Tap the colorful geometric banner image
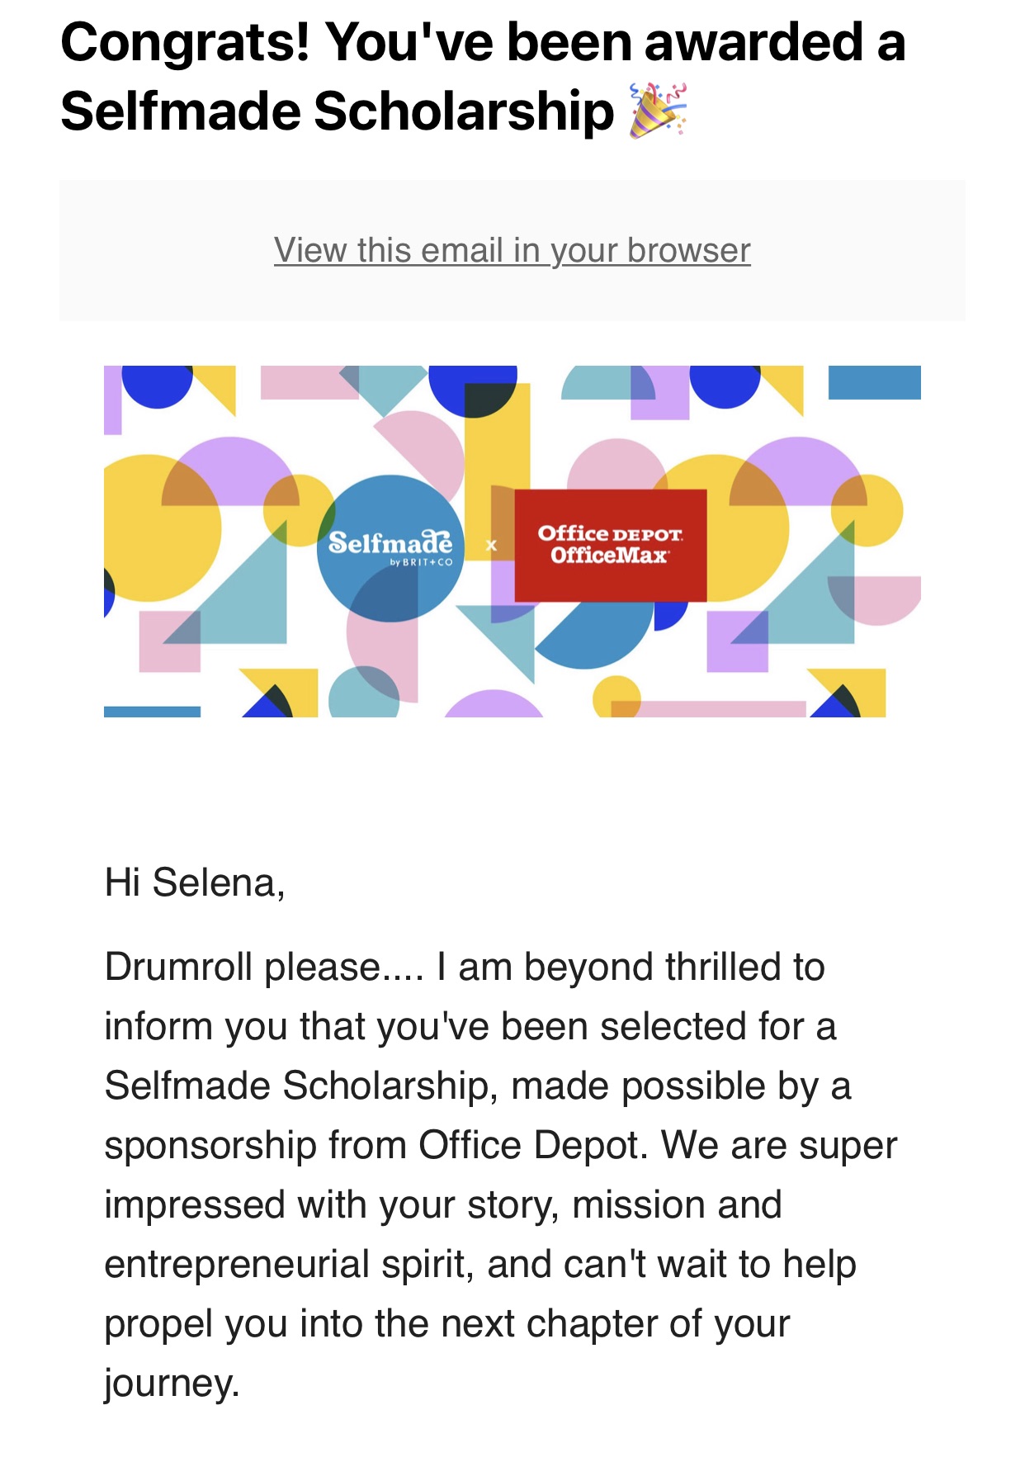Viewport: 1025px width, 1462px height. [512, 541]
